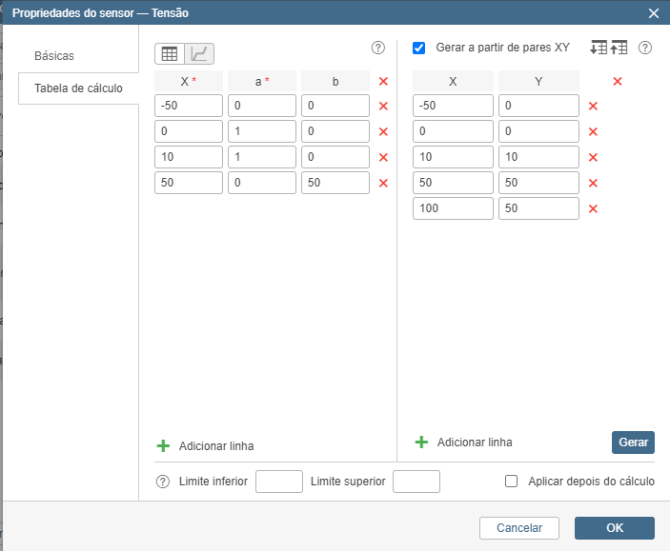Image resolution: width=670 pixels, height=551 pixels.
Task: Open the Básicas tab
Action: tap(54, 56)
